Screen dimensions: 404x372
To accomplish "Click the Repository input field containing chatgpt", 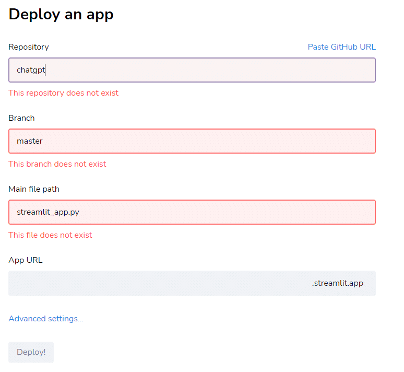I will tap(192, 70).
